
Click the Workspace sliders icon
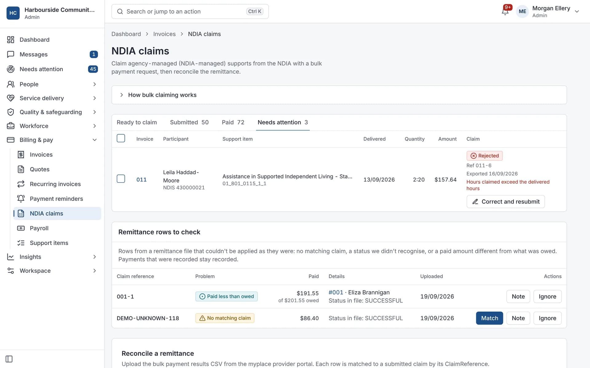[x=11, y=270]
